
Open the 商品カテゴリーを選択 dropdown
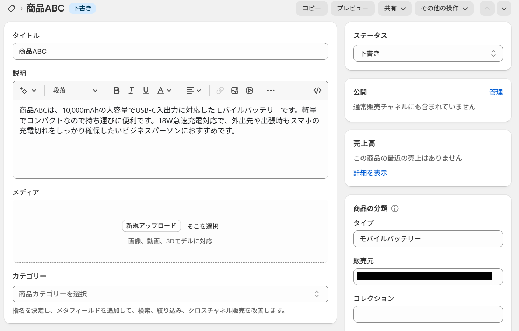[170, 294]
